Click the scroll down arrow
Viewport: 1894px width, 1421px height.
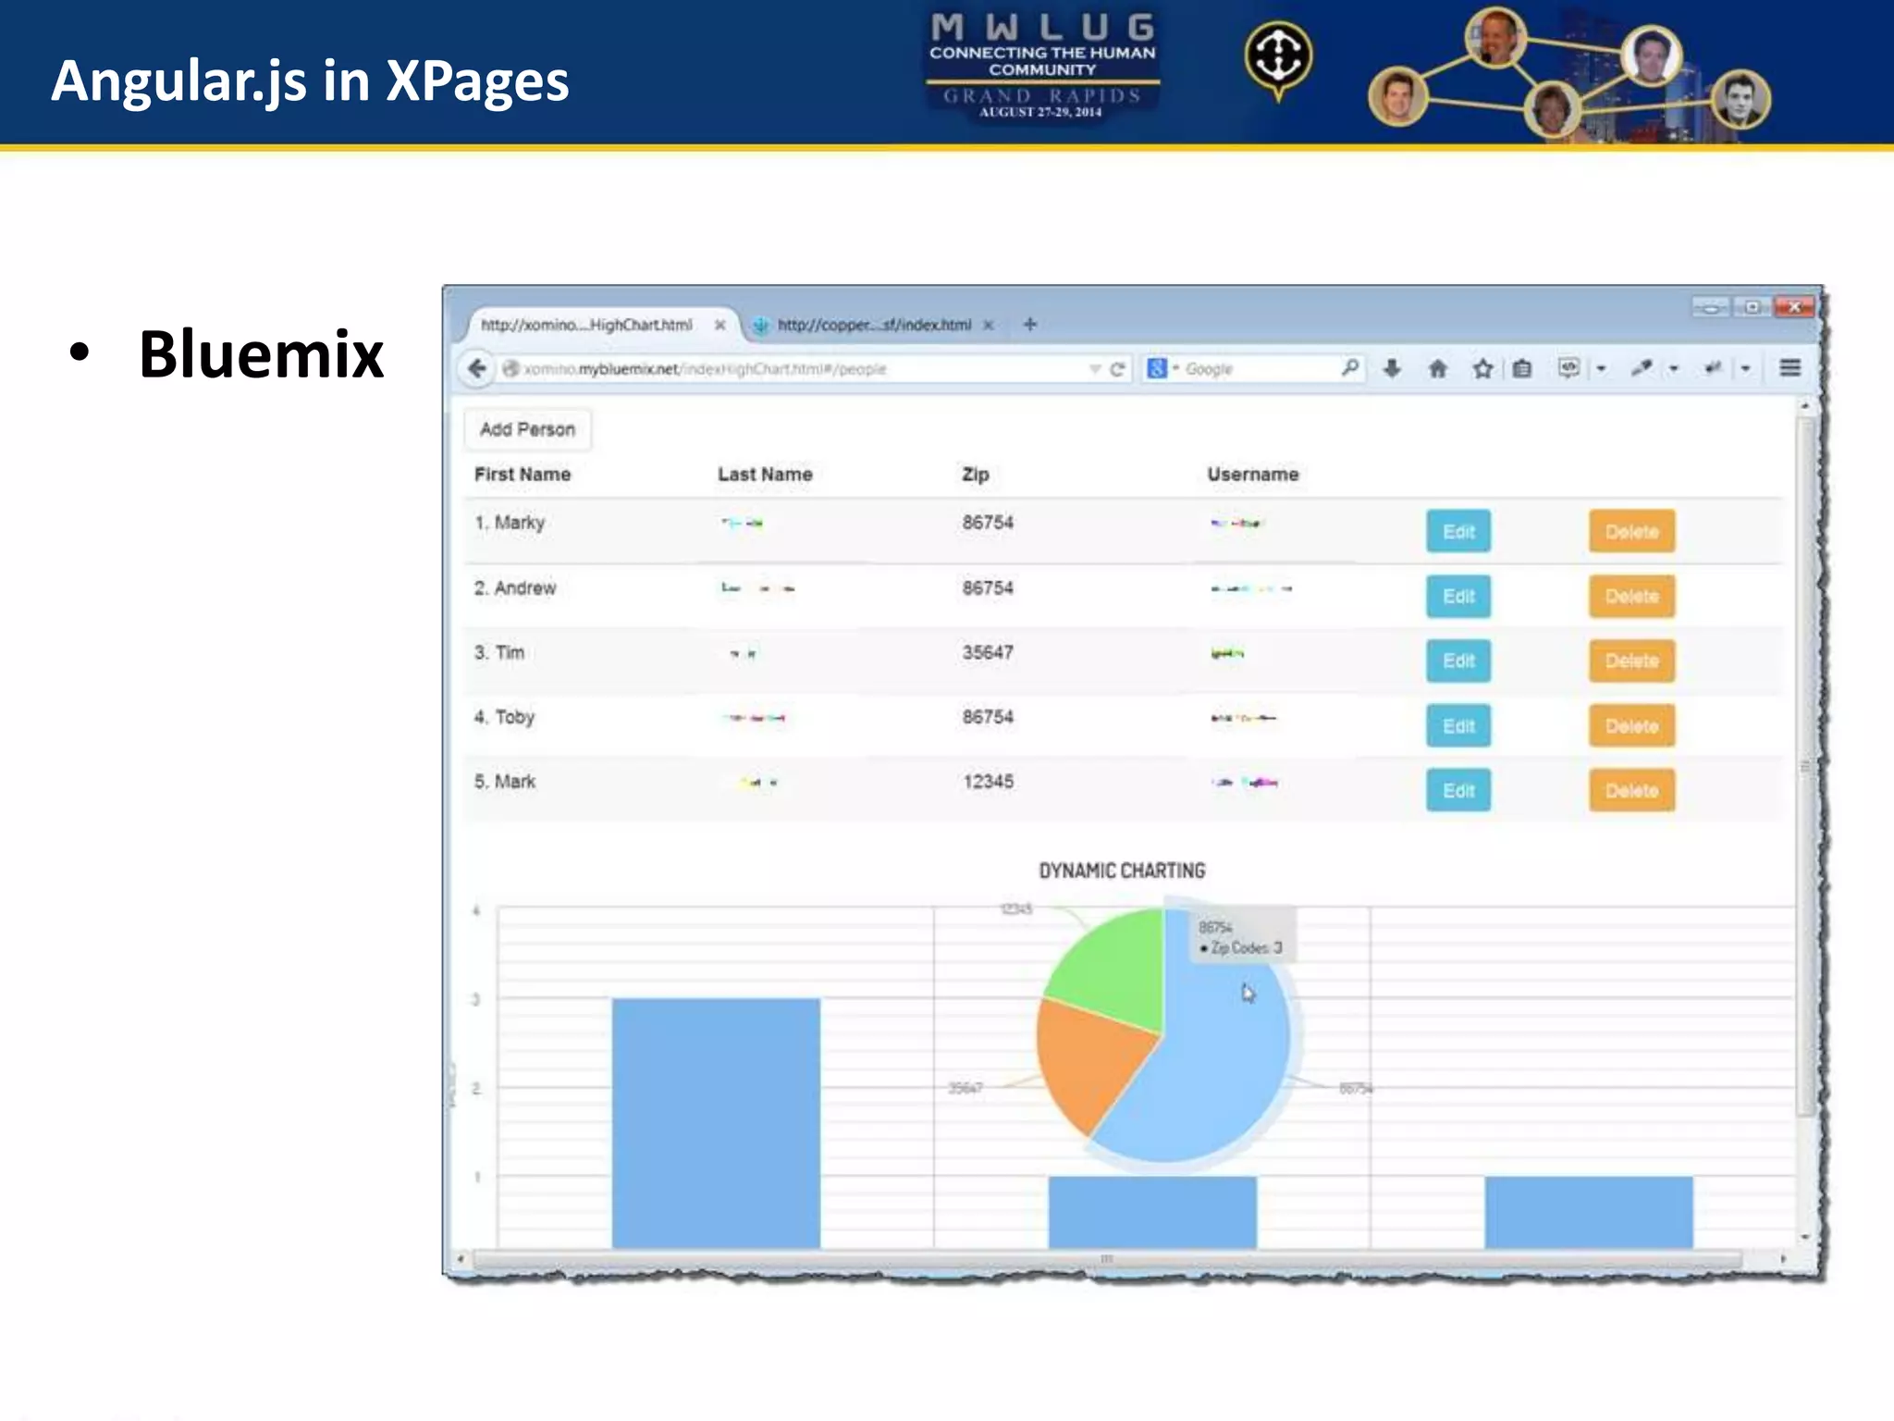1805,1236
